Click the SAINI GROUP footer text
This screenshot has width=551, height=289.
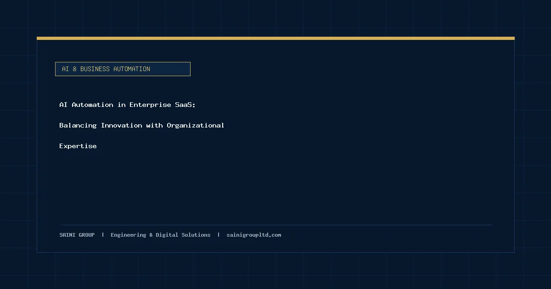pyautogui.click(x=77, y=235)
